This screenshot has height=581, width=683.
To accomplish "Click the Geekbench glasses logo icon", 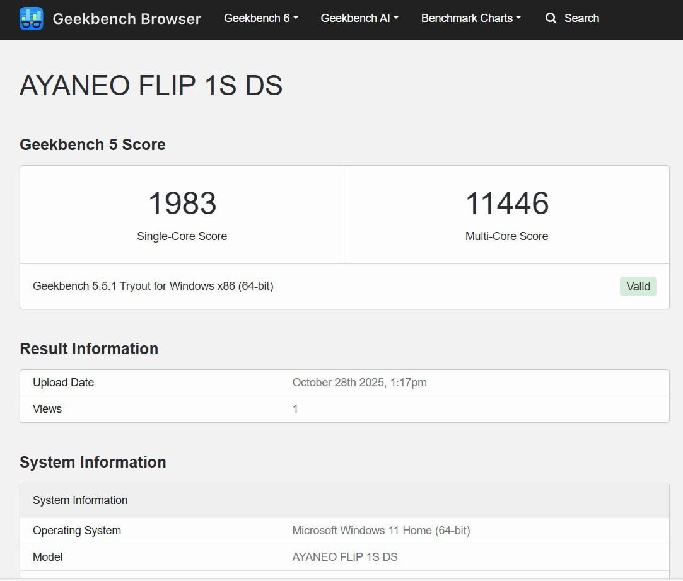I will click(x=32, y=19).
